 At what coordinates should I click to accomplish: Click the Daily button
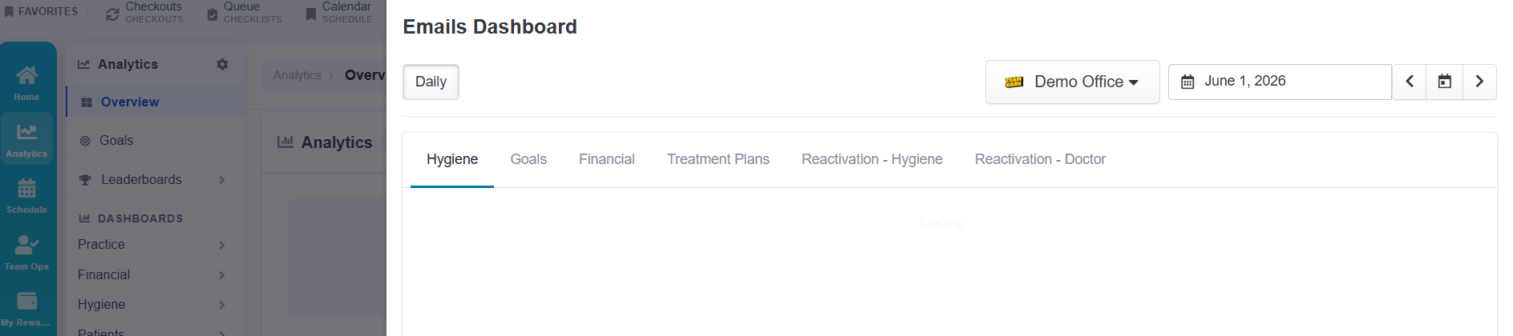click(431, 82)
